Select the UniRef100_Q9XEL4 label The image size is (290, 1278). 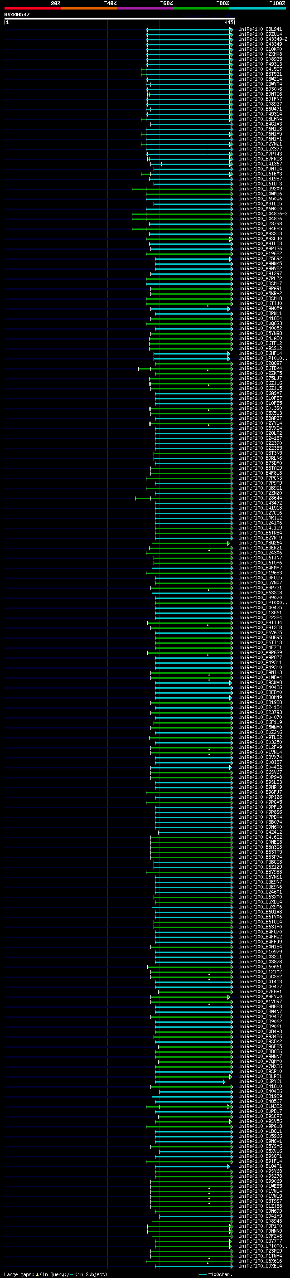tap(260, 1266)
